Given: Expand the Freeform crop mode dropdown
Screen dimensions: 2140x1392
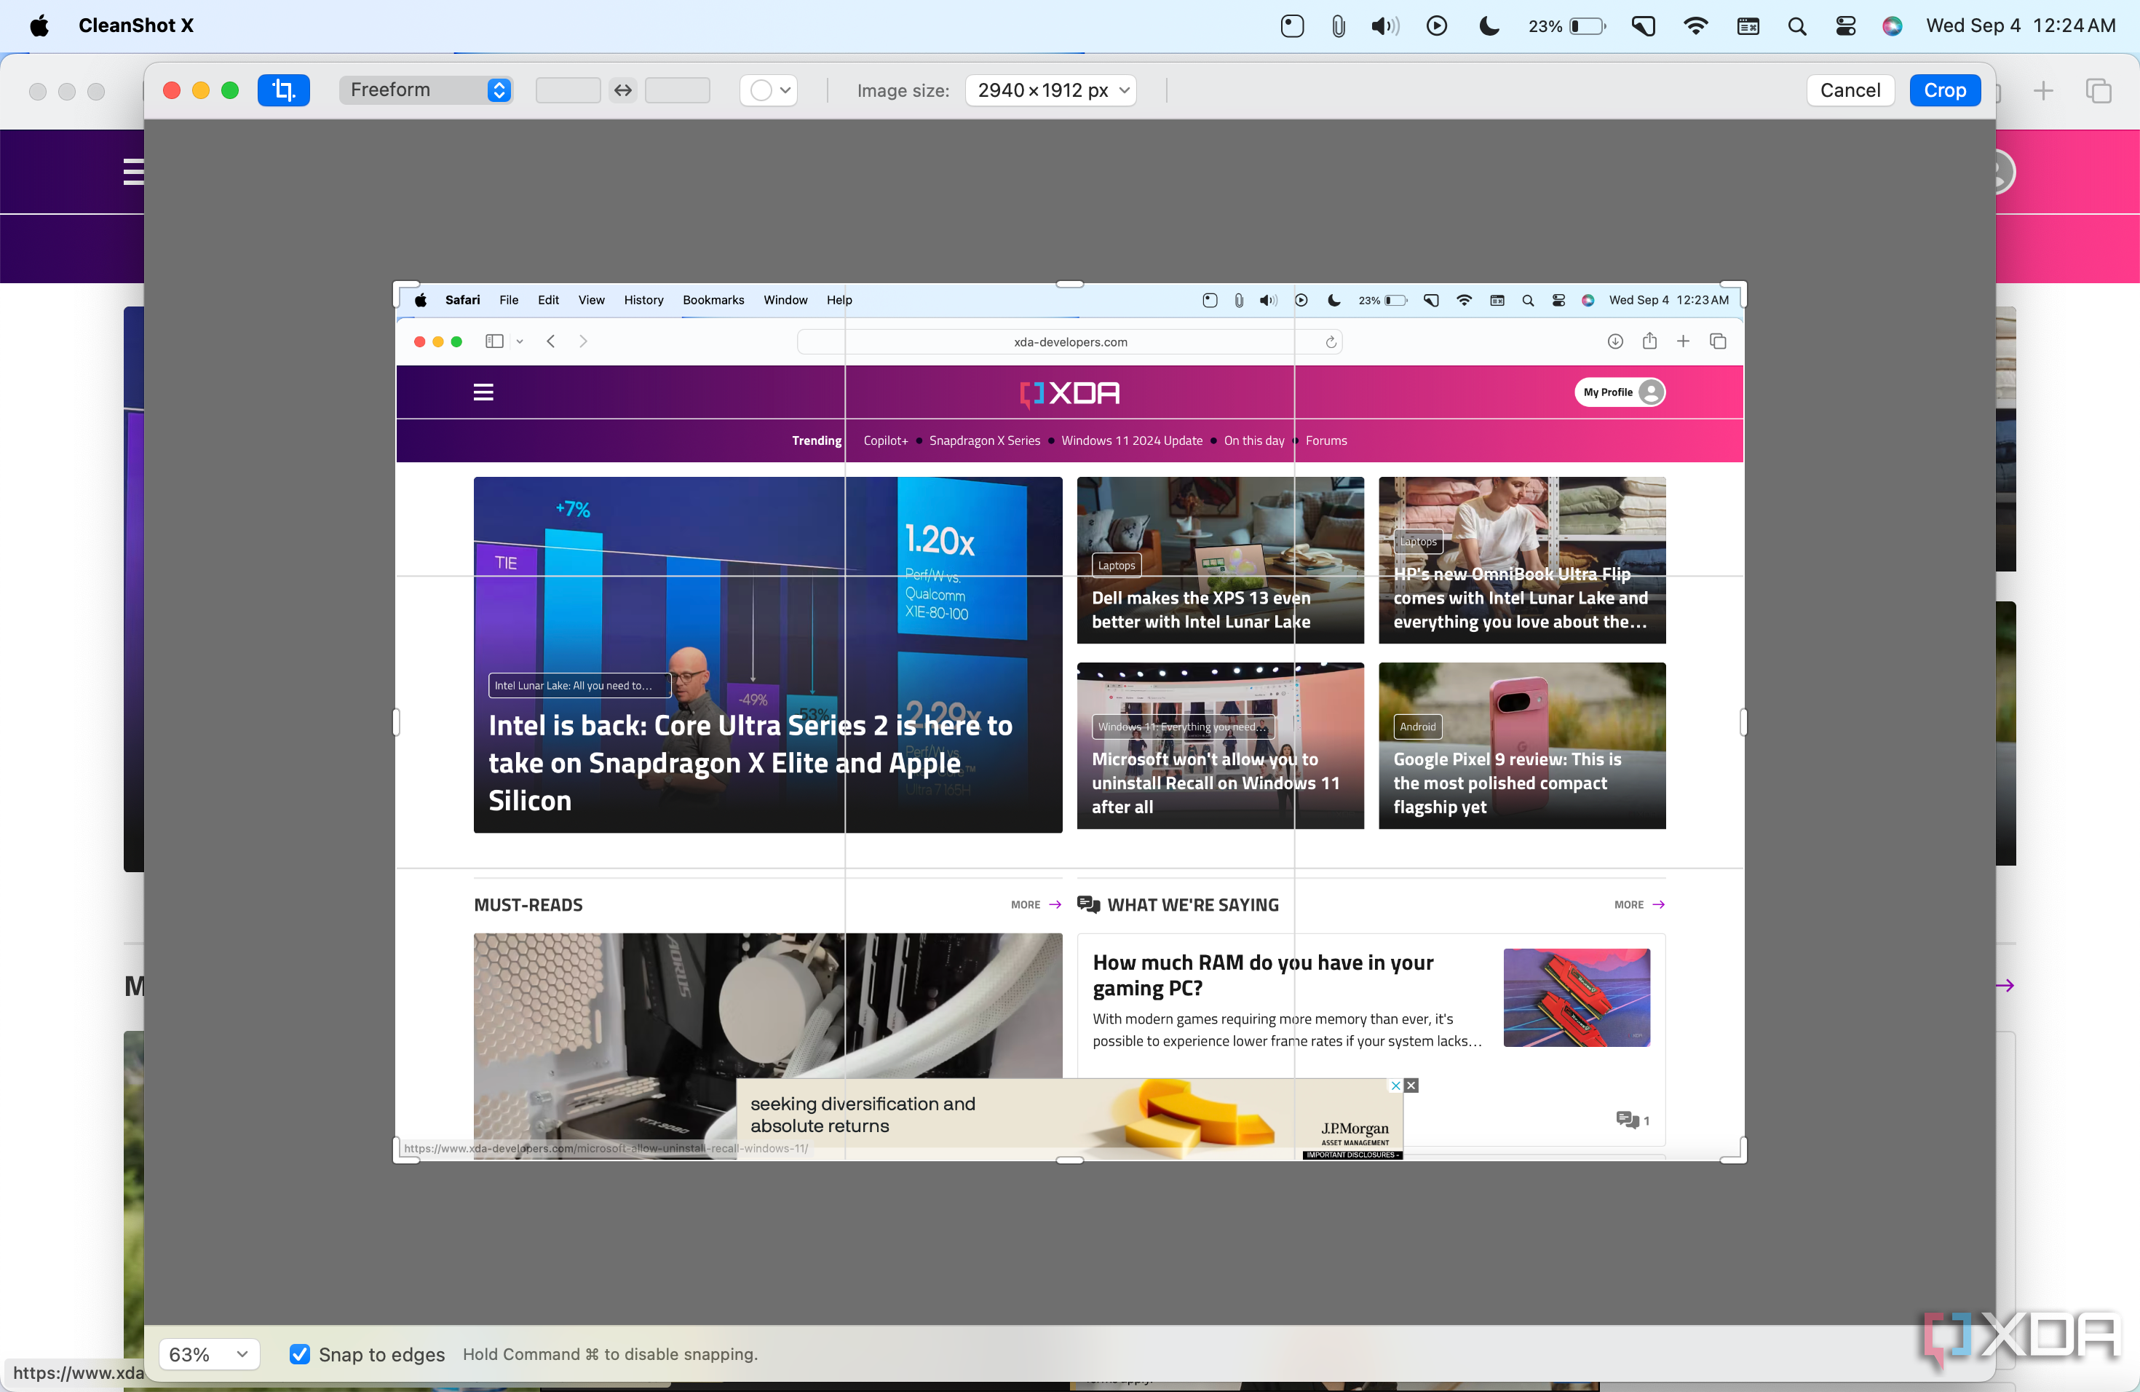Looking at the screenshot, I should tap(499, 90).
